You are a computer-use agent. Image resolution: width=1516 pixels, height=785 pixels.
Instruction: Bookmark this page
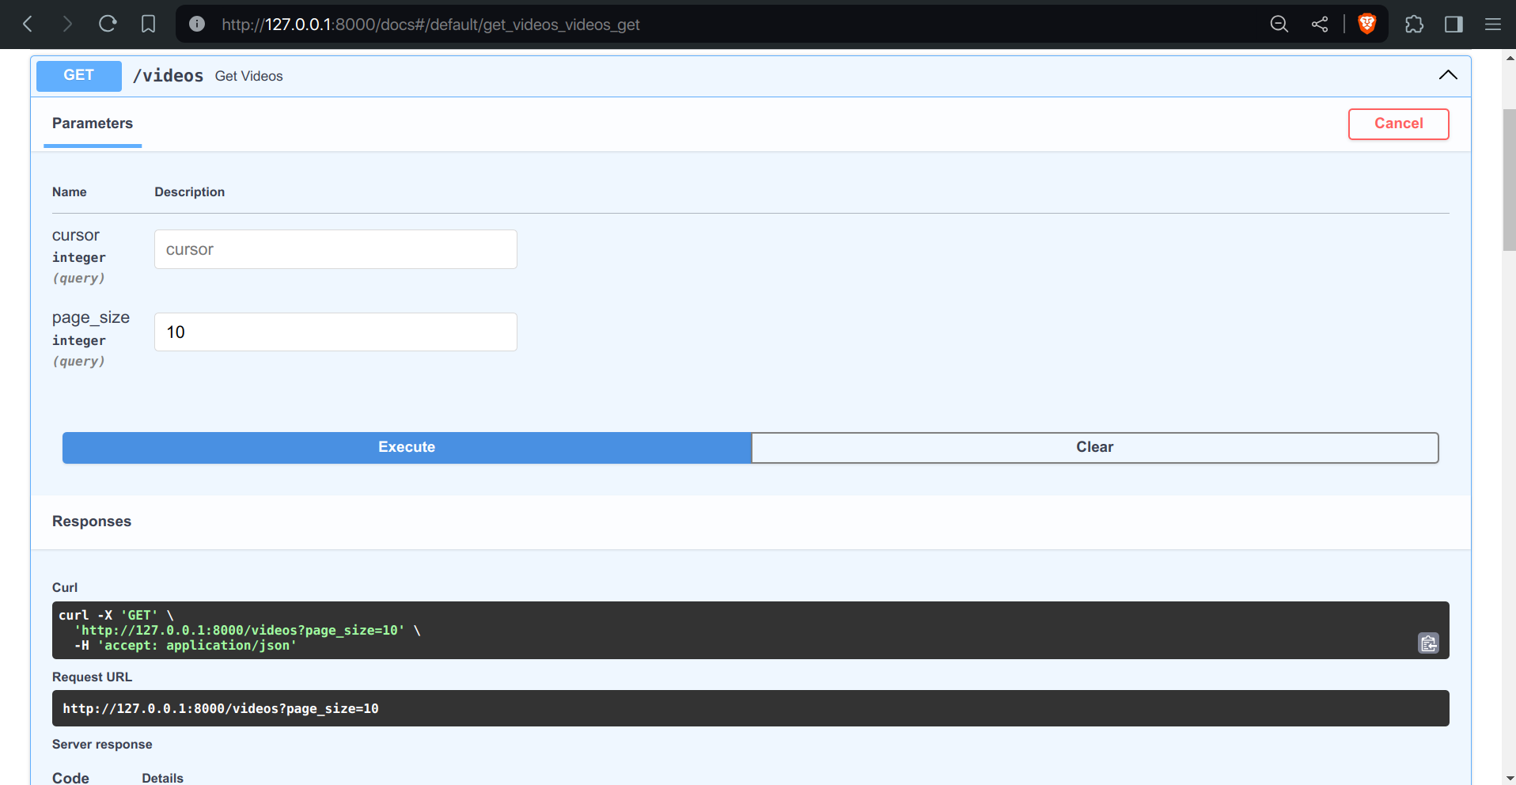point(148,24)
